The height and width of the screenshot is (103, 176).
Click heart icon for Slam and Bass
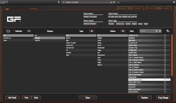click(165, 89)
